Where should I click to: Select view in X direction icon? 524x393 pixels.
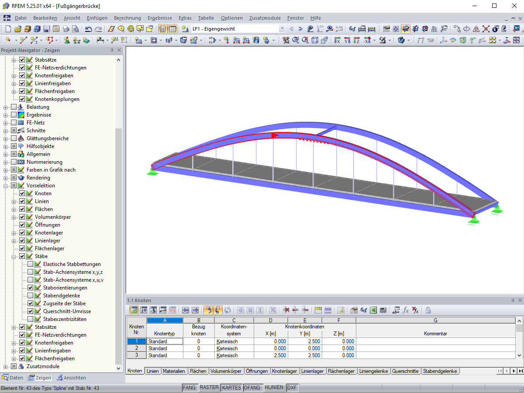pos(338,40)
